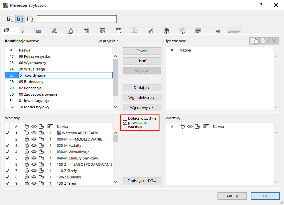Select combination 01 Inwentaryzacja
This screenshot has width=284, height=205.
pyautogui.click(x=59, y=101)
